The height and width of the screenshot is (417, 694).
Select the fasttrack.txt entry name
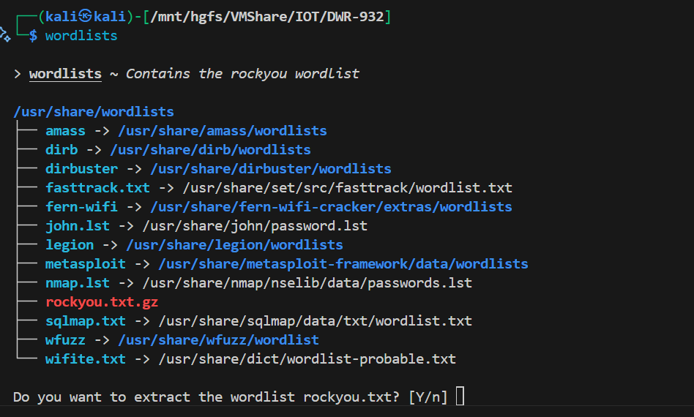click(97, 188)
